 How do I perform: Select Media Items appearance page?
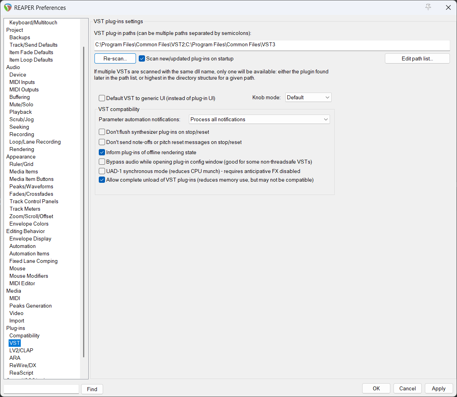24,171
